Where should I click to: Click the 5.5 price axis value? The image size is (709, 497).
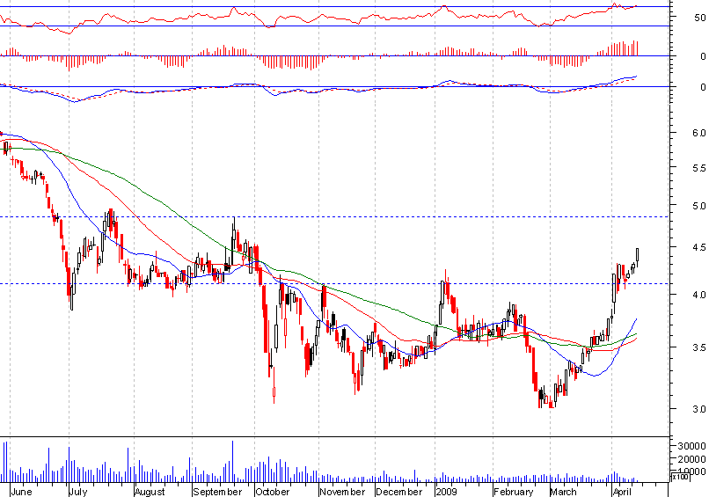coord(699,168)
